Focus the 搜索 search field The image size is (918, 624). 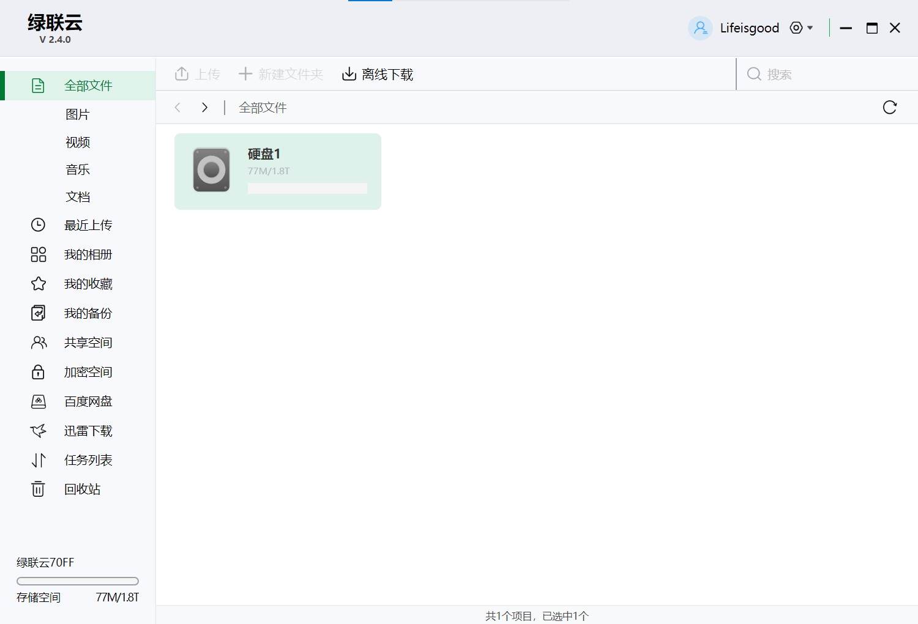[x=826, y=74]
